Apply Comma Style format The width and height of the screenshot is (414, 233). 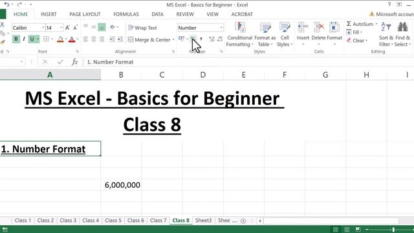coord(201,39)
